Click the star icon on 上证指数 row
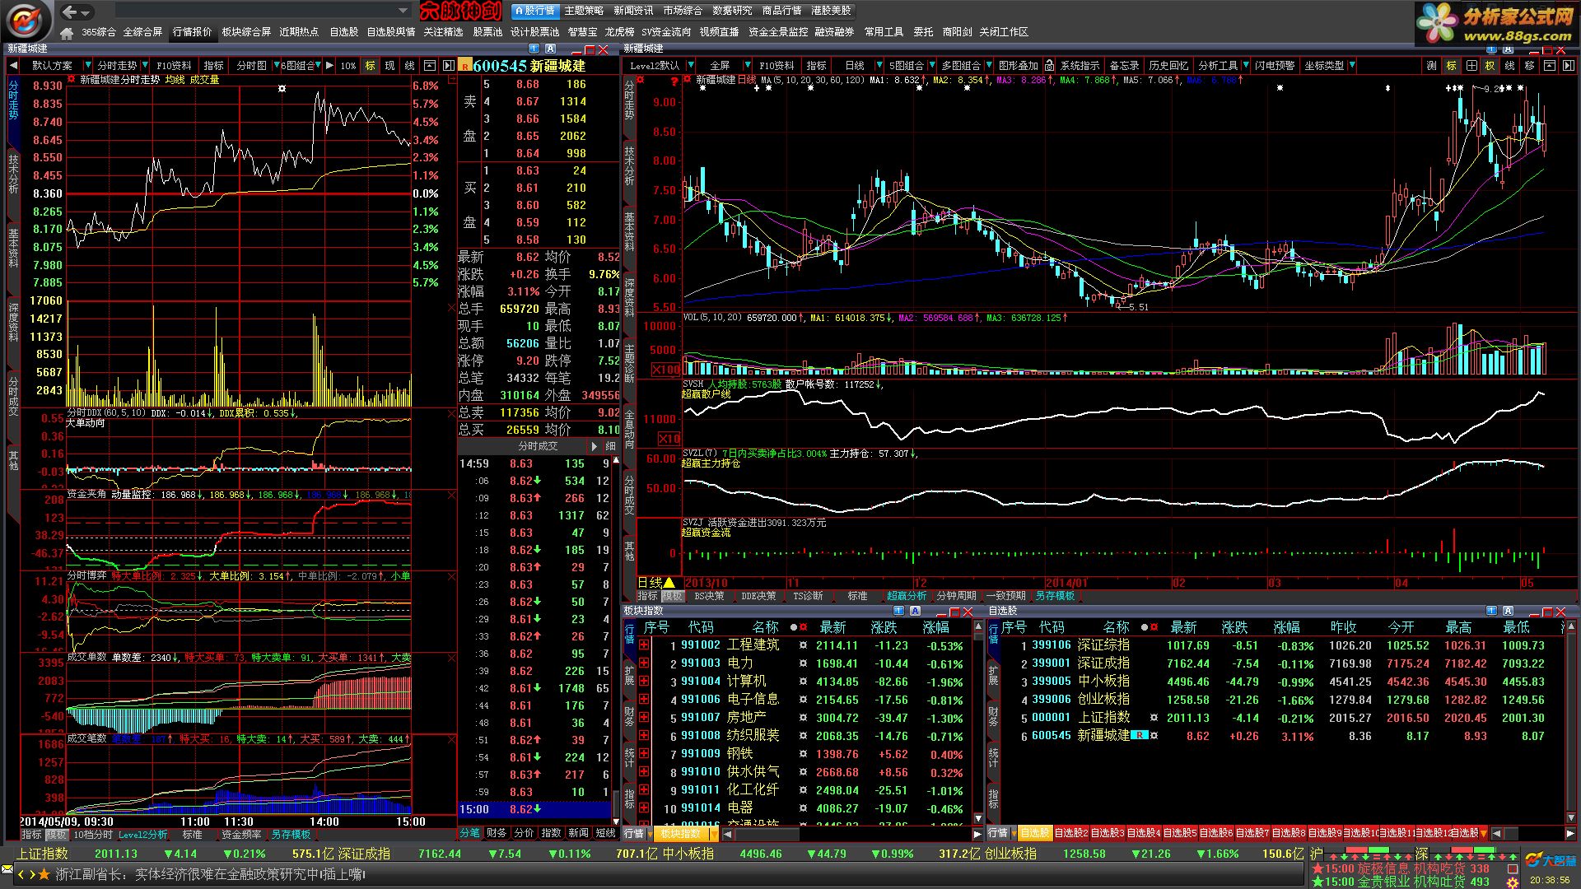 tap(1154, 718)
